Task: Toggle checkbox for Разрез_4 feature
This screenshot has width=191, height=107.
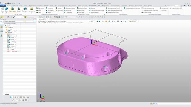Action: coord(8,44)
